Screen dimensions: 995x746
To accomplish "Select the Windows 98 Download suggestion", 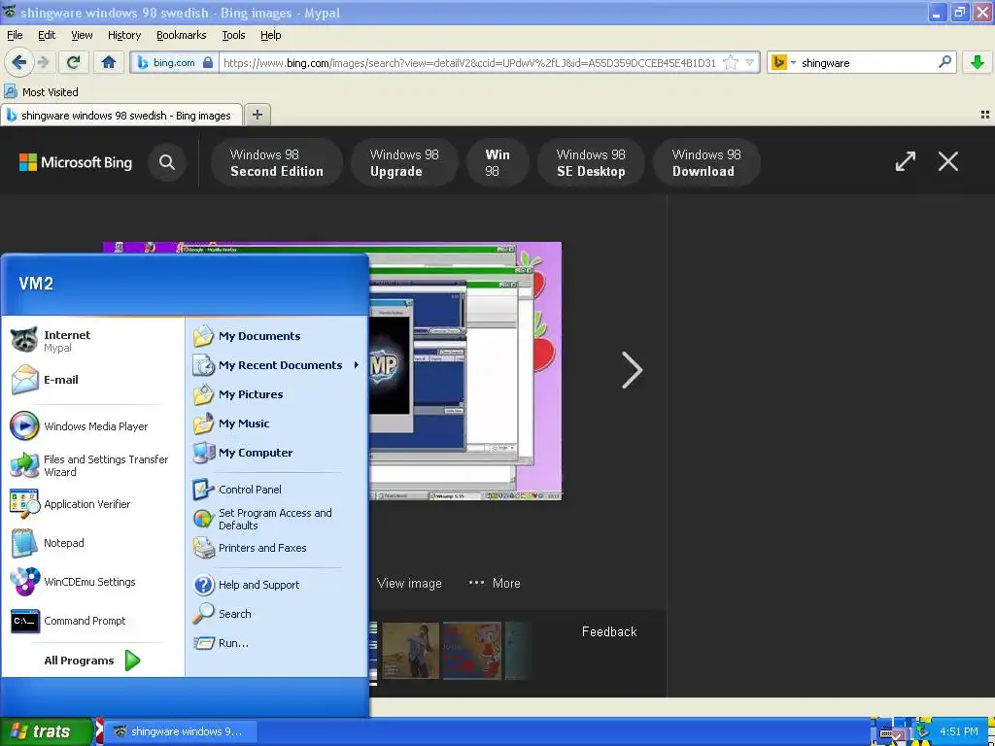I will (x=706, y=162).
